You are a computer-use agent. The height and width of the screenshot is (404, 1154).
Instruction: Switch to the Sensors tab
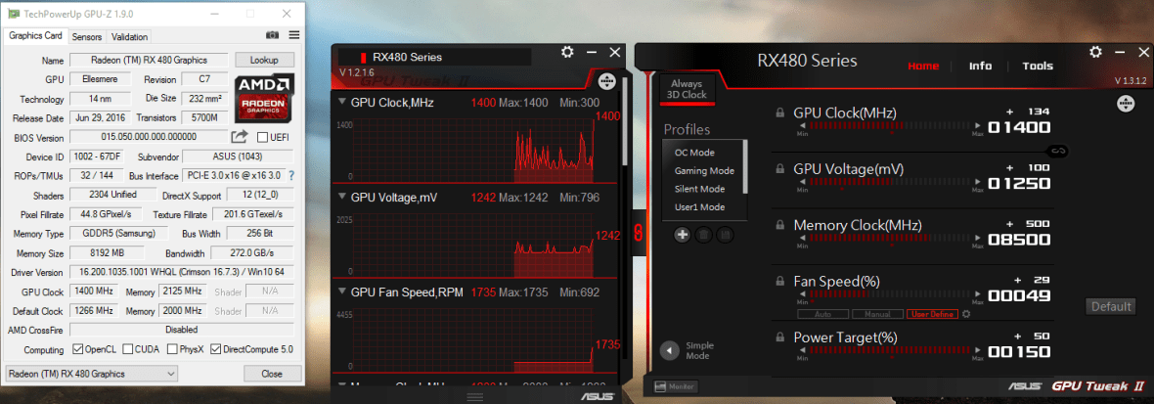86,36
